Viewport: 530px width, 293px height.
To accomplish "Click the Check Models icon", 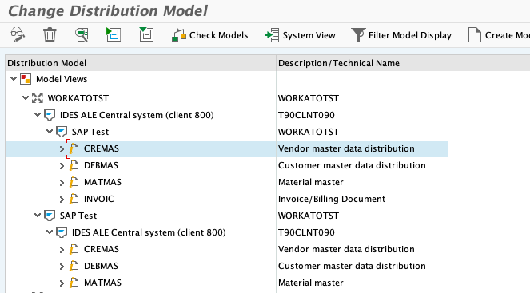I will (179, 35).
